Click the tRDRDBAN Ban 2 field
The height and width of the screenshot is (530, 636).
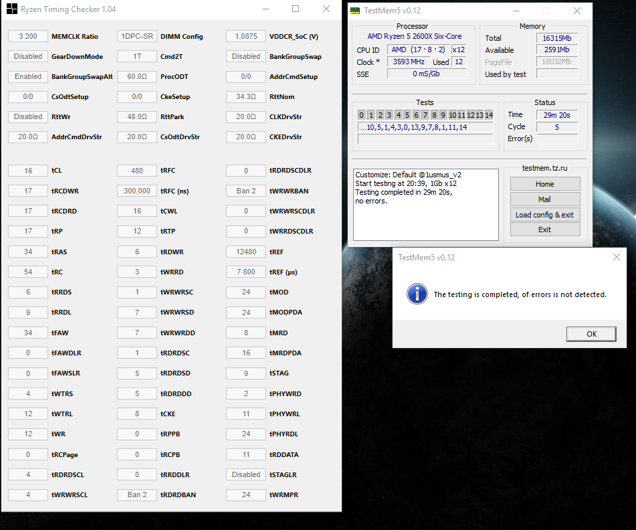tap(137, 495)
